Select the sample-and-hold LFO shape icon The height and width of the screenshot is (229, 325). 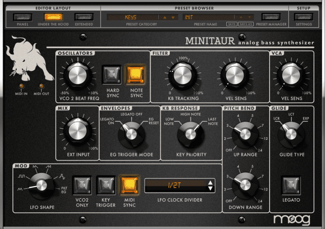[62, 177]
